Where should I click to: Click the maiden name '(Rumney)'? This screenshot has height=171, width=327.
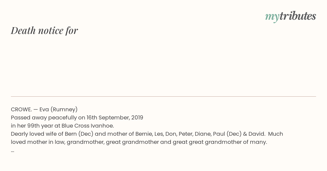pos(65,110)
